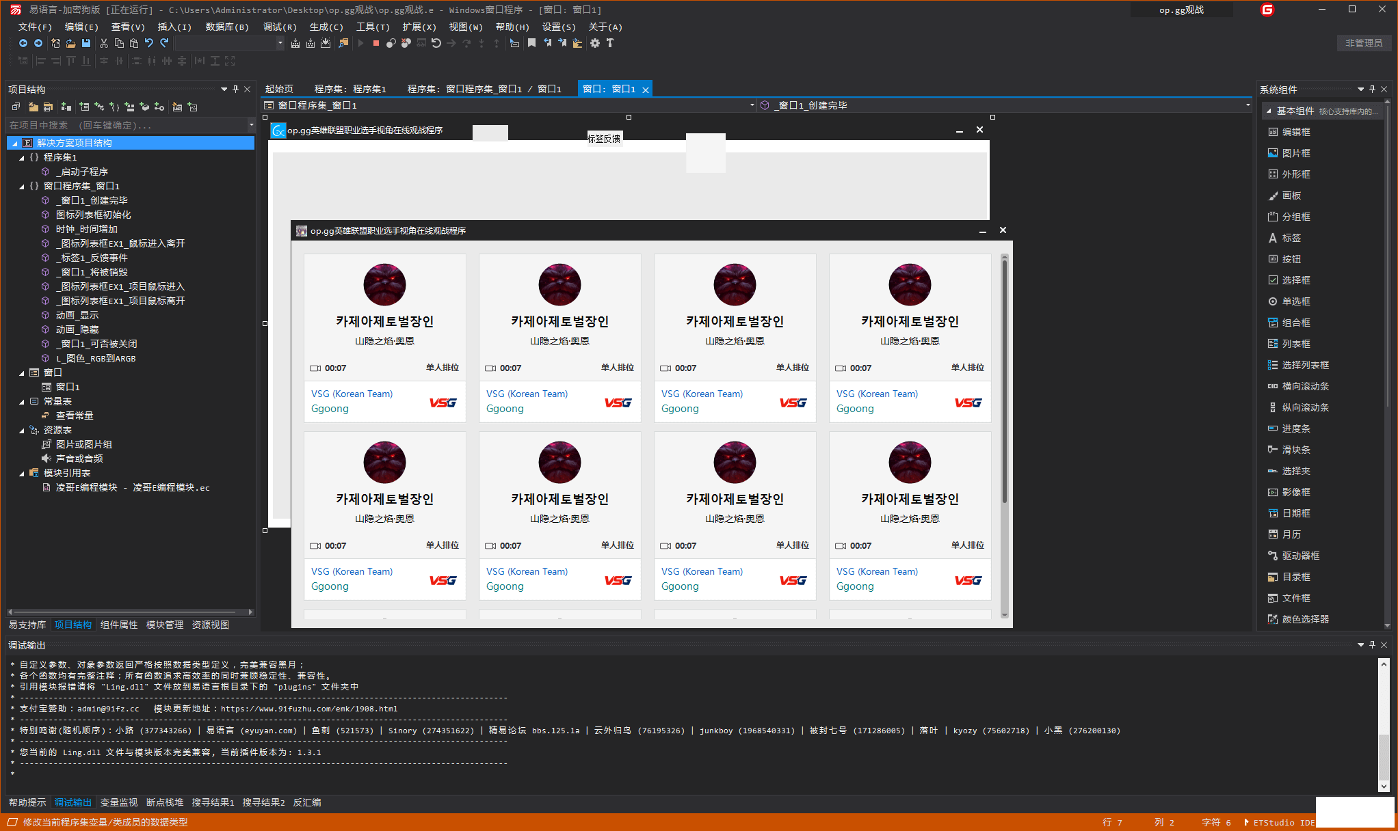Viewport: 1398px width, 831px height.
Task: Switch to the 起始页 tab
Action: (x=279, y=89)
